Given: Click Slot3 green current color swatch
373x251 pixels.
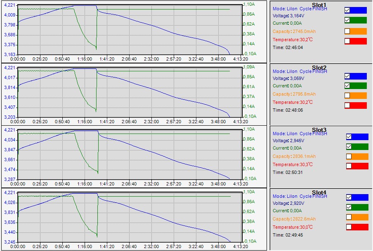Looking at the screenshot, I should 360,147.
